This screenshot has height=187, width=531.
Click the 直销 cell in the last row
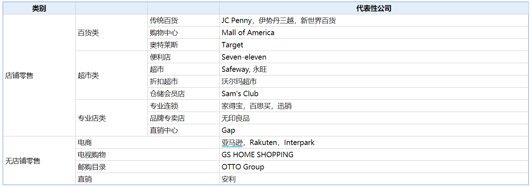[147, 179]
